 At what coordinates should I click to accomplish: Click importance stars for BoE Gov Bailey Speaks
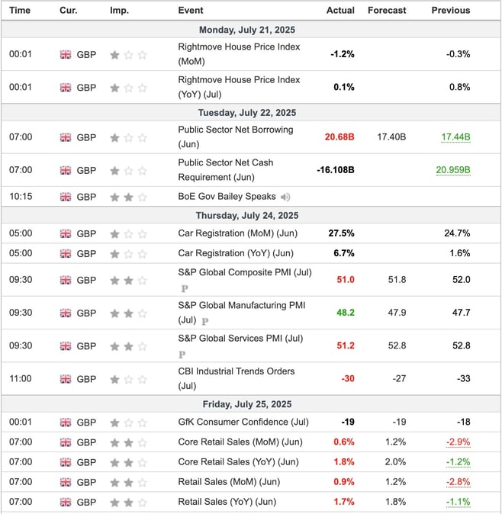[128, 197]
